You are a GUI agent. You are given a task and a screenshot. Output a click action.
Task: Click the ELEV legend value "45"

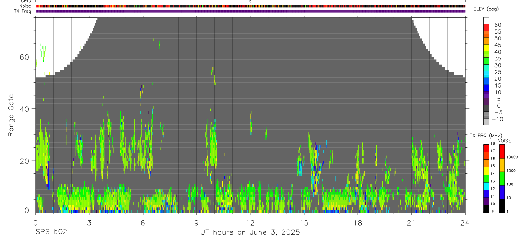pyautogui.click(x=497, y=45)
